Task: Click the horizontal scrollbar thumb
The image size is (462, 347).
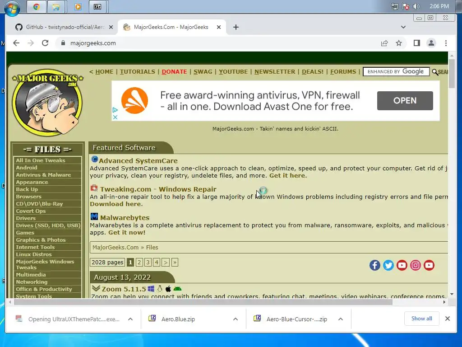Action: 203,302
